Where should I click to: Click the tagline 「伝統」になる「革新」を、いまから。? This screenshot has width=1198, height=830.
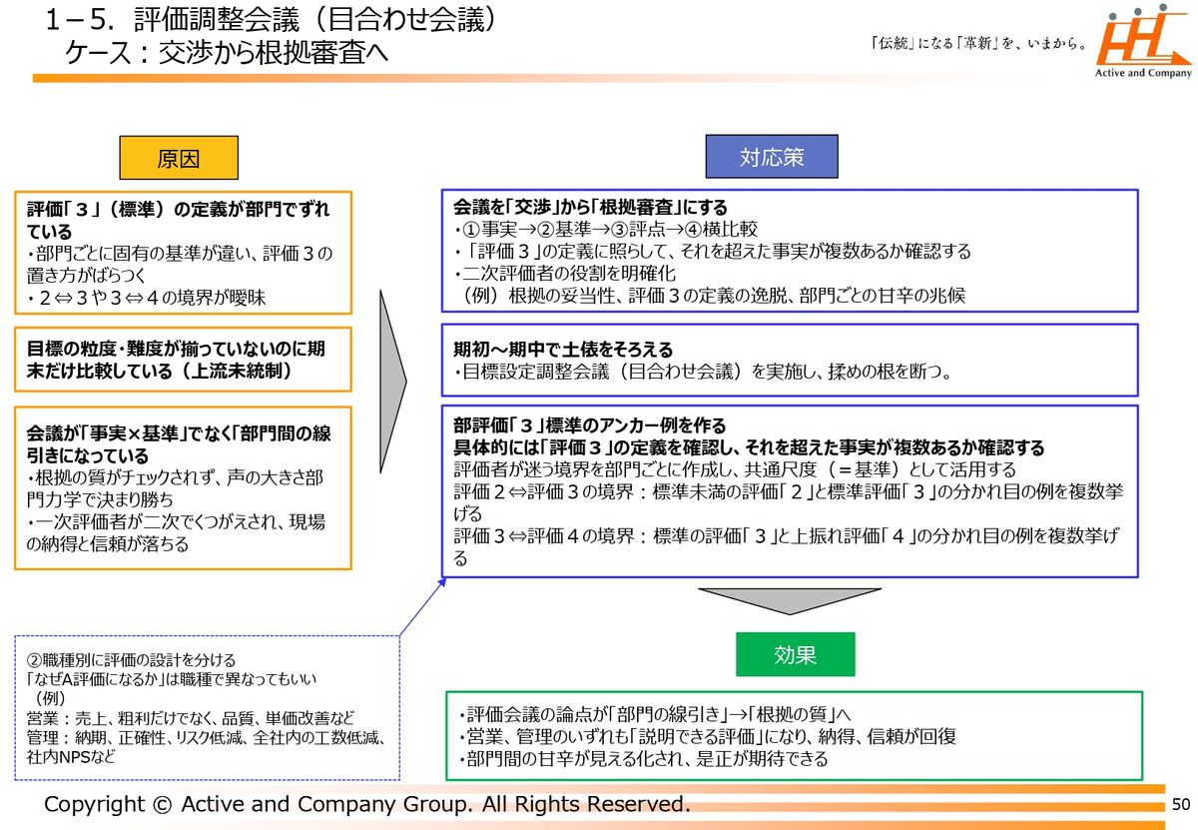pyautogui.click(x=978, y=44)
